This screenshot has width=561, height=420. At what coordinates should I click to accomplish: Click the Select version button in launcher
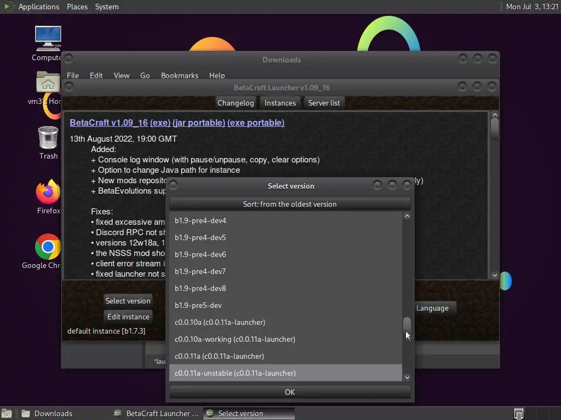[x=128, y=301]
